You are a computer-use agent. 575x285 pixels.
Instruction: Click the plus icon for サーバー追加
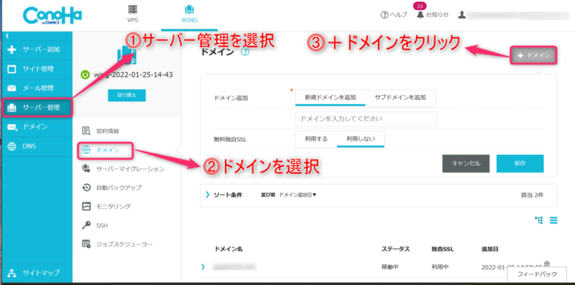pyautogui.click(x=12, y=49)
